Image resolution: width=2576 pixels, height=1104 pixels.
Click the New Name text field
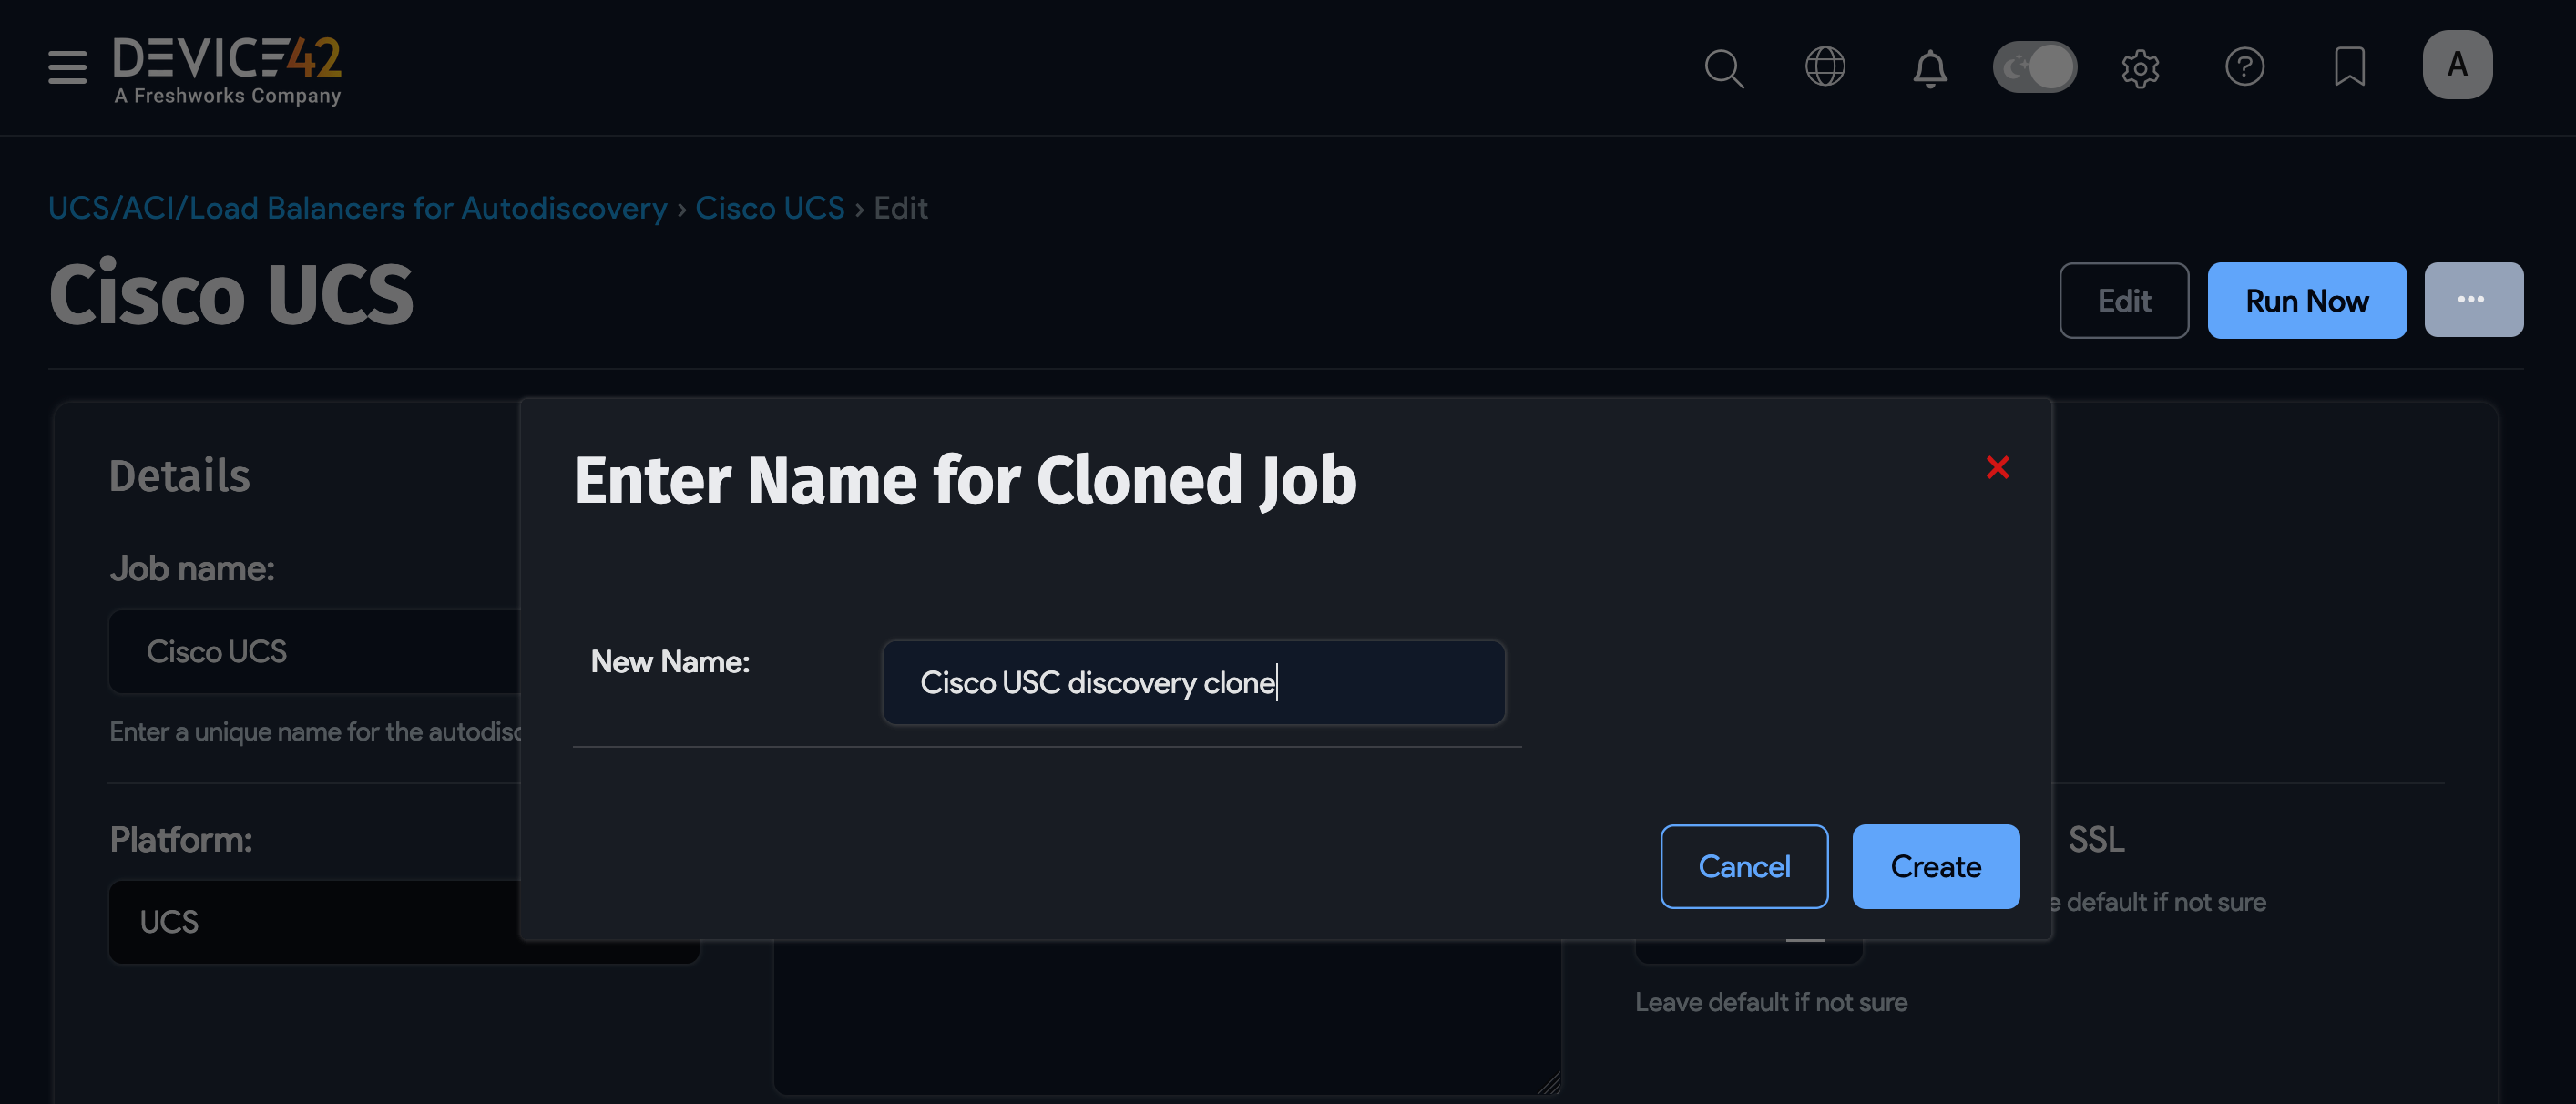pyautogui.click(x=1193, y=683)
